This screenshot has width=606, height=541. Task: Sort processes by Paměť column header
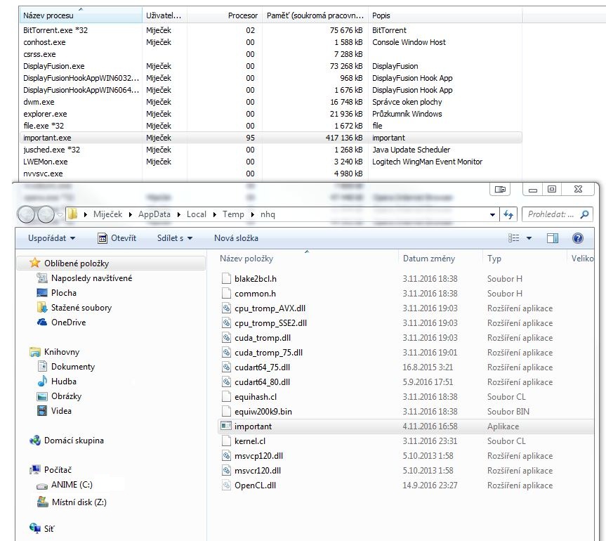pyautogui.click(x=315, y=15)
